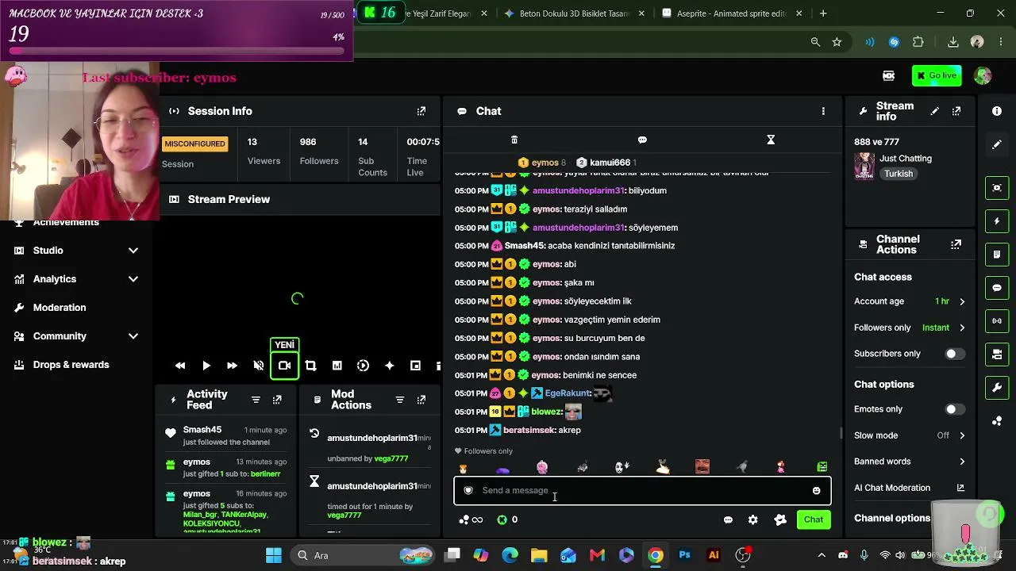
Task: Switch to the Aseprite browser tab
Action: 732,13
